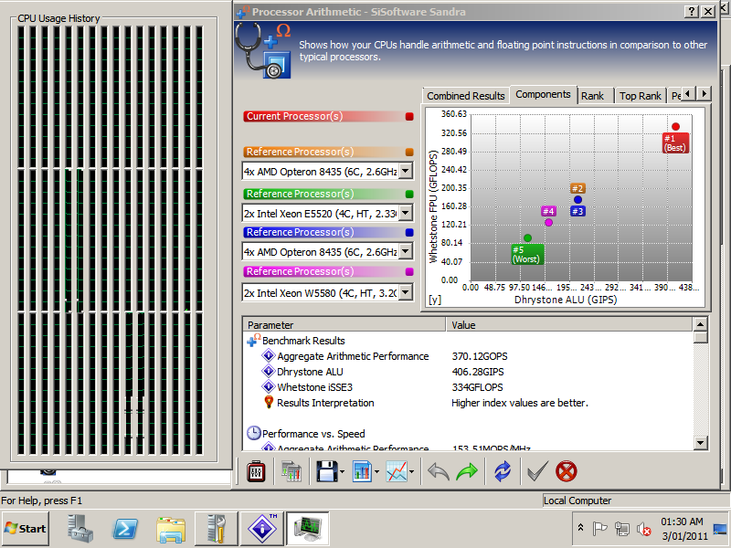Screen dimensions: 731x548
Task: Click the line graph icon
Action: pyautogui.click(x=397, y=471)
